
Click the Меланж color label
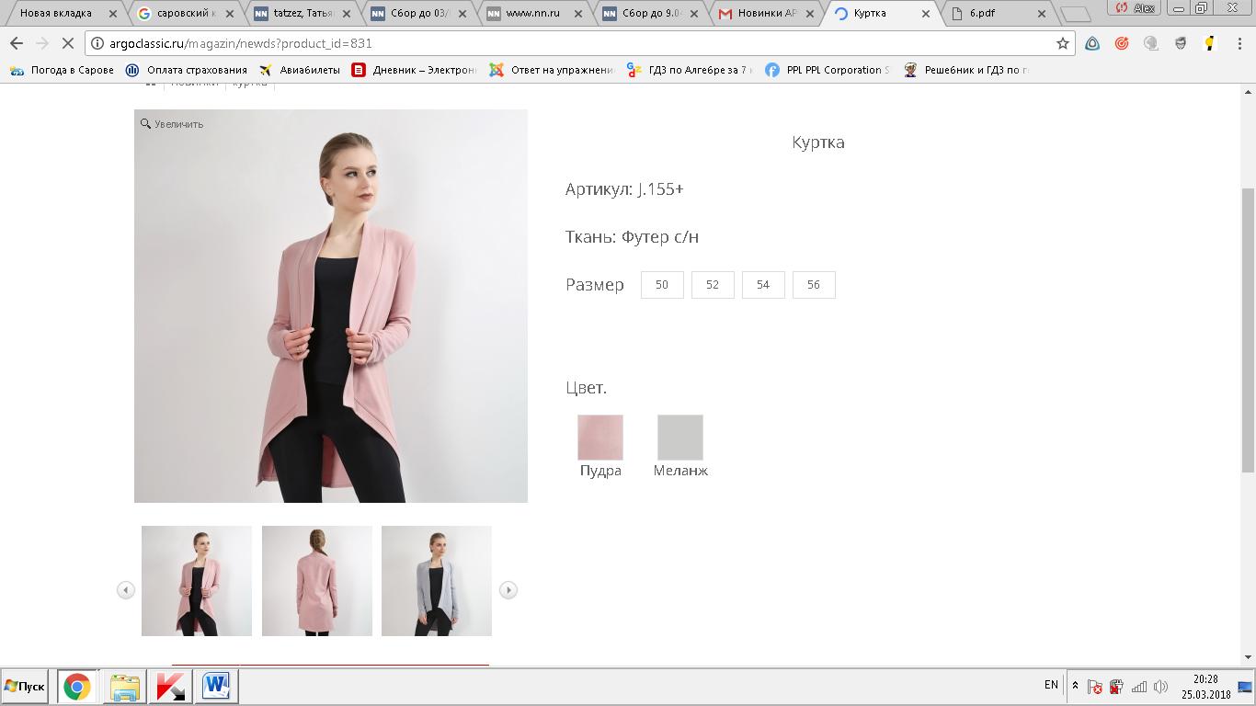pyautogui.click(x=680, y=471)
